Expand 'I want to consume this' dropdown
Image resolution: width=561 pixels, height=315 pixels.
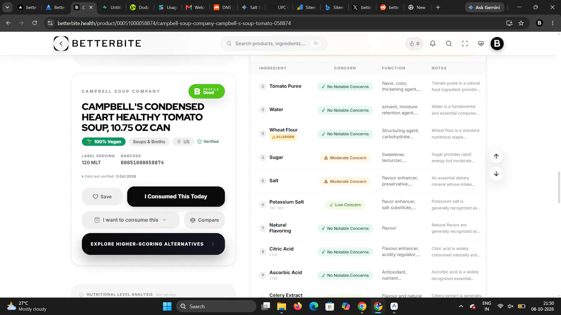point(130,220)
